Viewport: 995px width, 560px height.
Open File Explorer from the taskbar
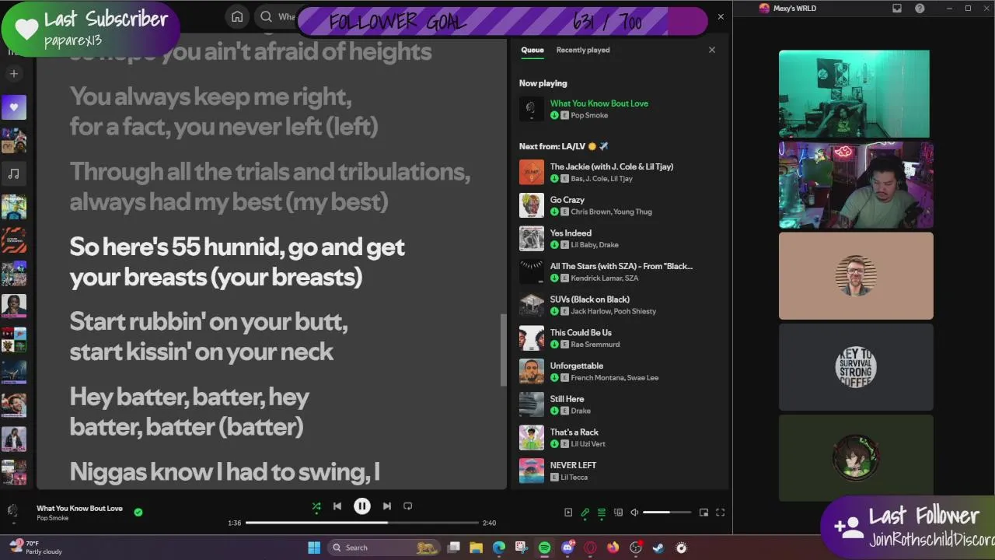(477, 548)
